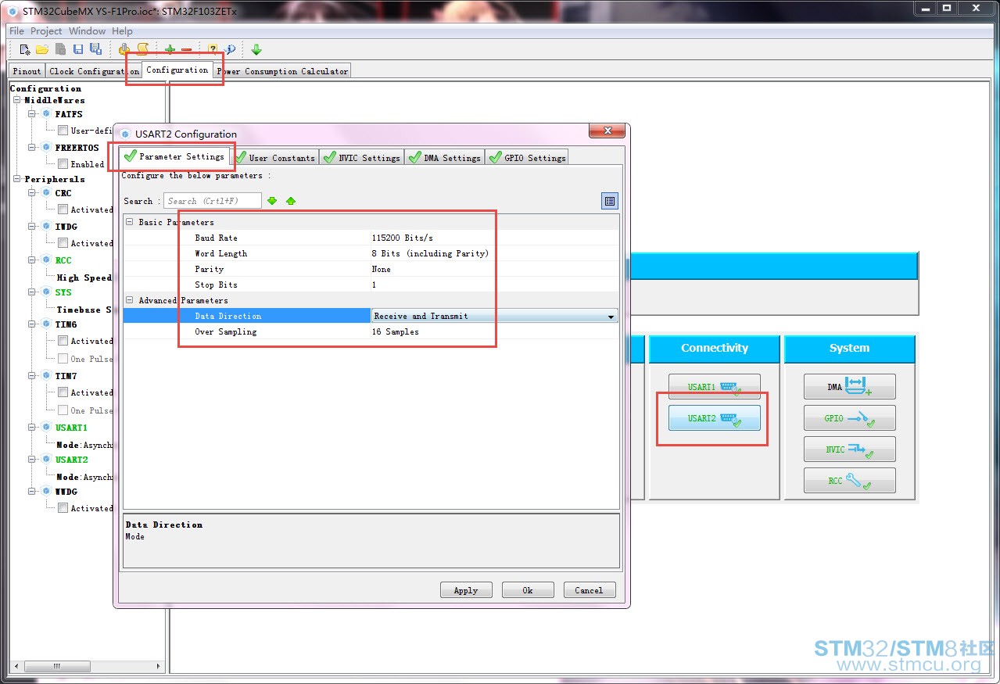Open GPIO System configuration button

pos(850,417)
